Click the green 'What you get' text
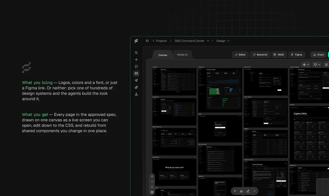This screenshot has height=196, width=329. (35, 115)
